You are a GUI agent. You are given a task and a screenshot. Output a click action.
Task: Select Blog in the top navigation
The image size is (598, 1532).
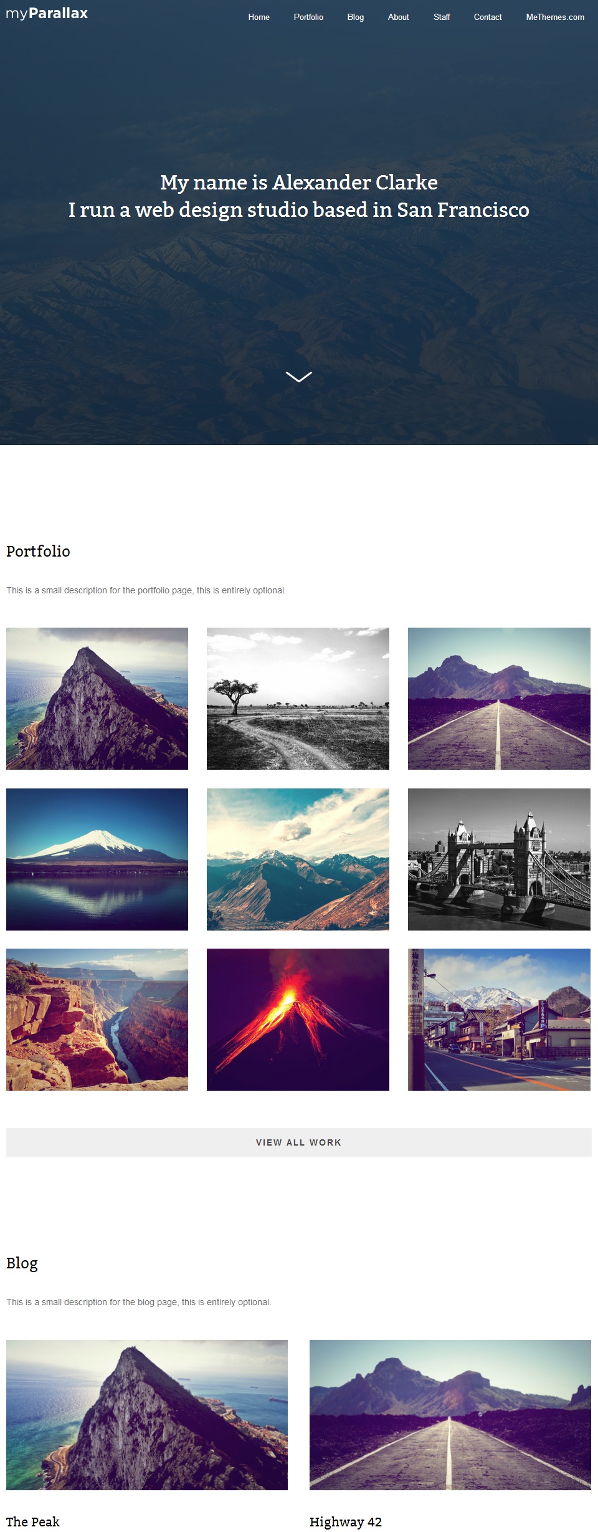pos(356,17)
